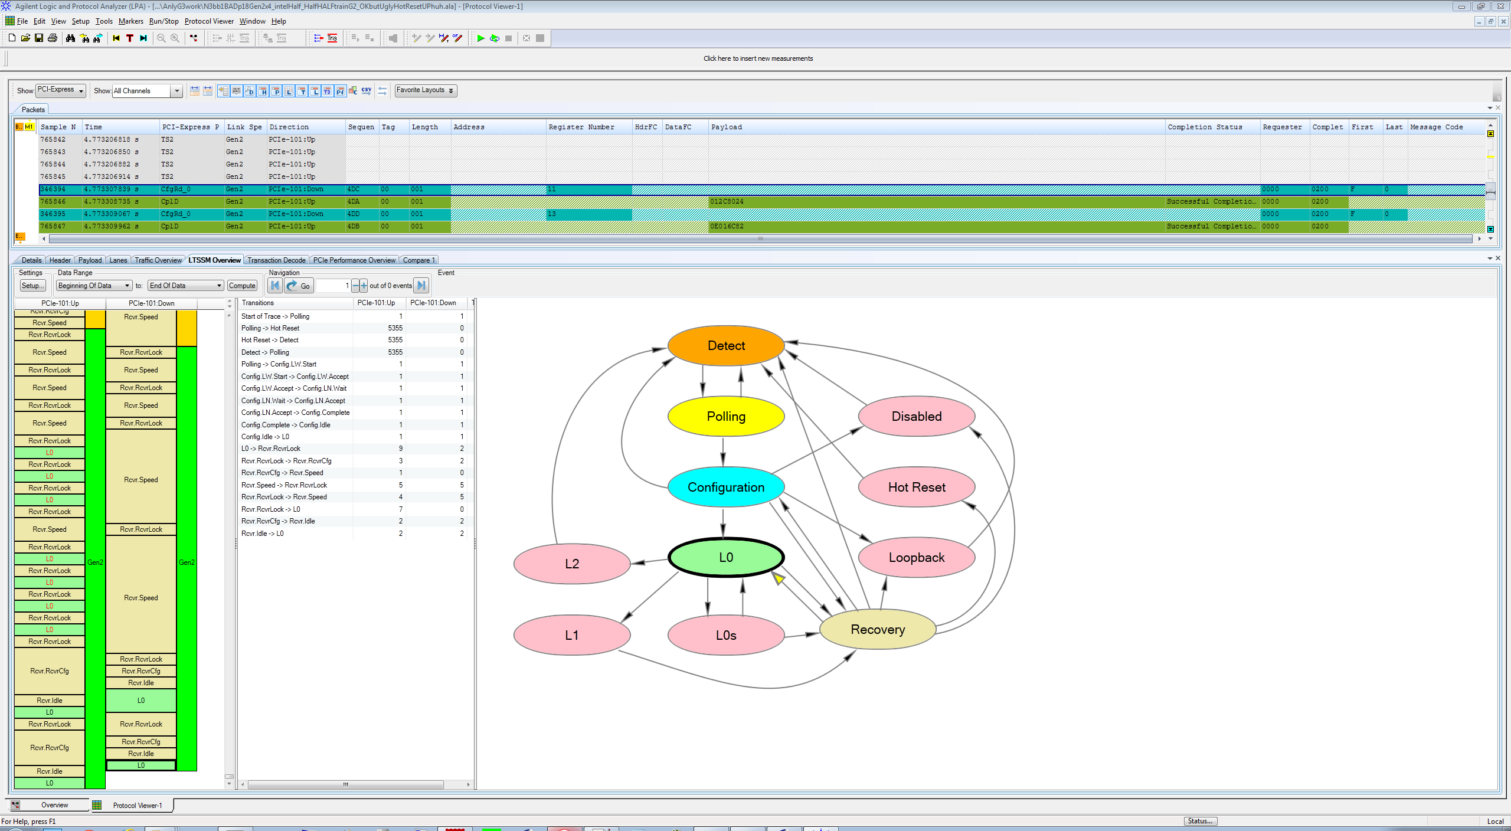Open the Markers menu
1511x831 pixels.
[x=130, y=21]
